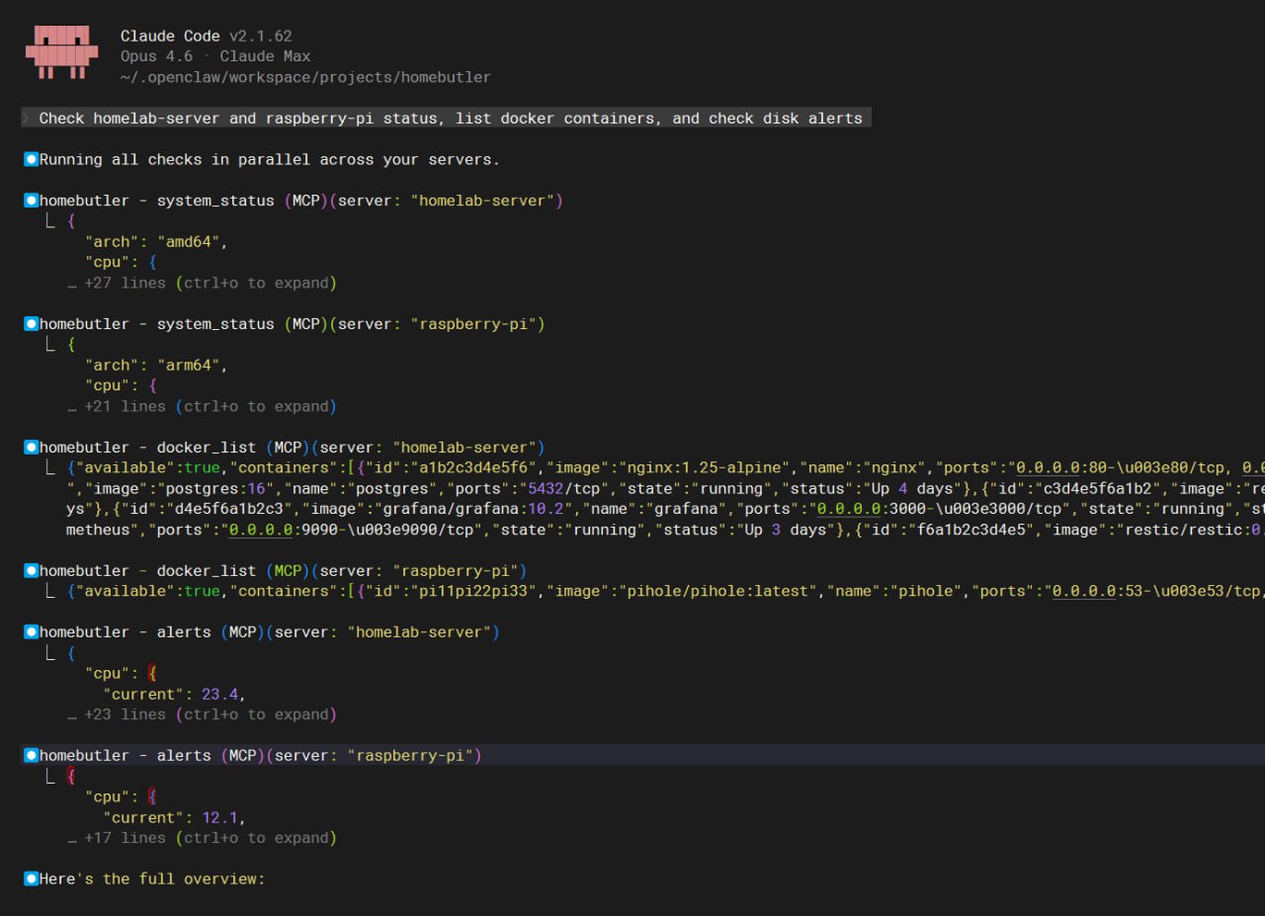Click the bullet before 'Here's the full overview'

(x=32, y=879)
